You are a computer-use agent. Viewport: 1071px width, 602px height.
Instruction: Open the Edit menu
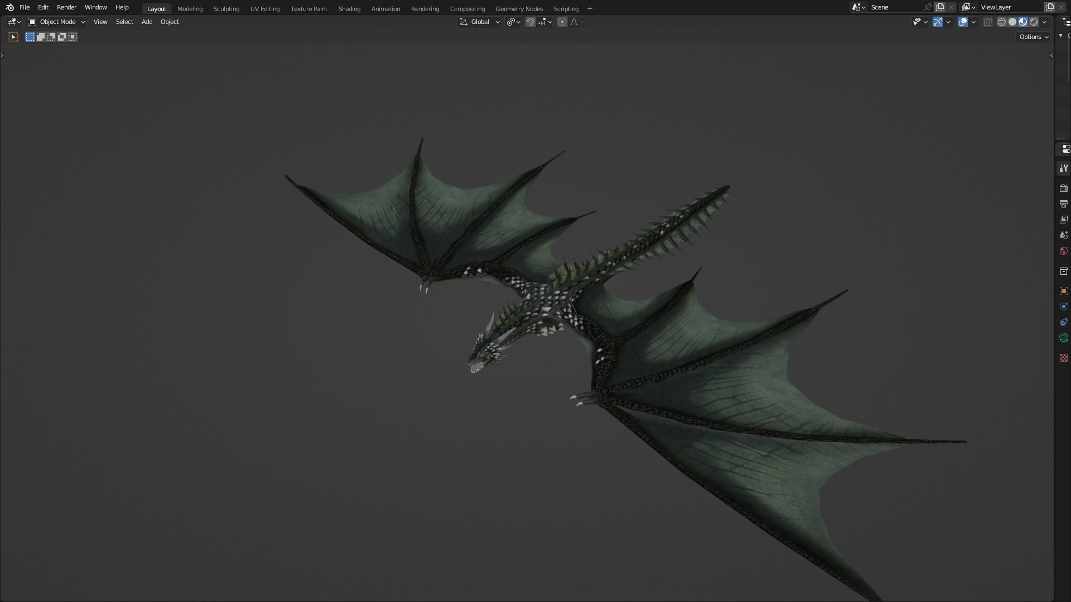point(43,7)
